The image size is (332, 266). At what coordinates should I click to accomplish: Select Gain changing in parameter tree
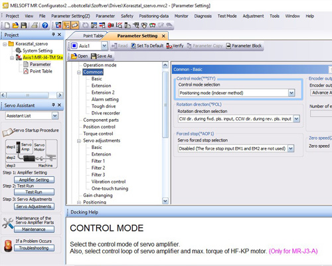click(x=98, y=196)
